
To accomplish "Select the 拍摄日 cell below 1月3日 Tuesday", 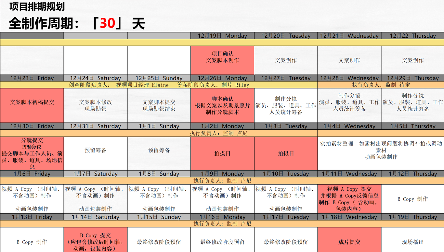I will [286, 153].
